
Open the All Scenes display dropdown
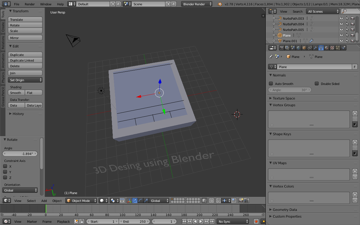click(323, 11)
